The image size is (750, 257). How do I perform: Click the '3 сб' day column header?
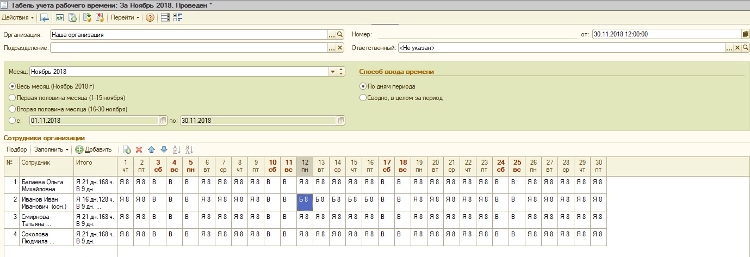[158, 166]
